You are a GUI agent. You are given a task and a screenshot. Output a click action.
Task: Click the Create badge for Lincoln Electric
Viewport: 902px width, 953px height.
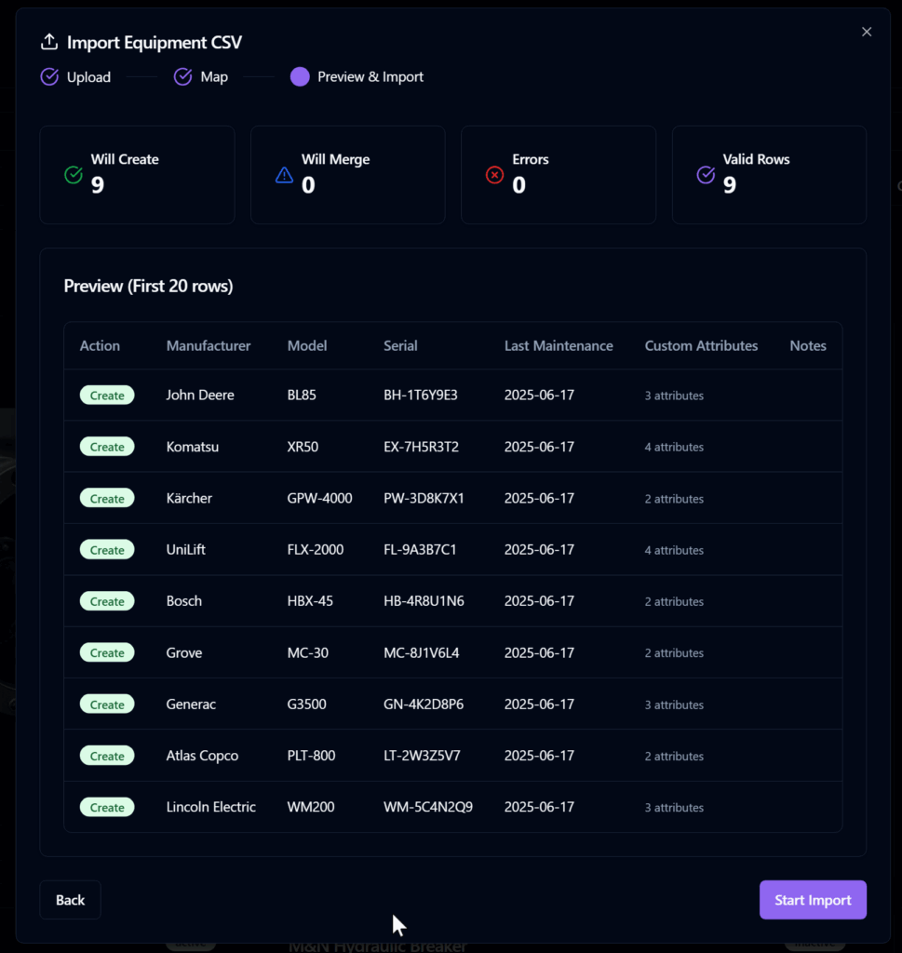(107, 808)
